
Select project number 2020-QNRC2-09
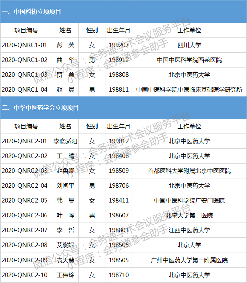click(x=25, y=260)
